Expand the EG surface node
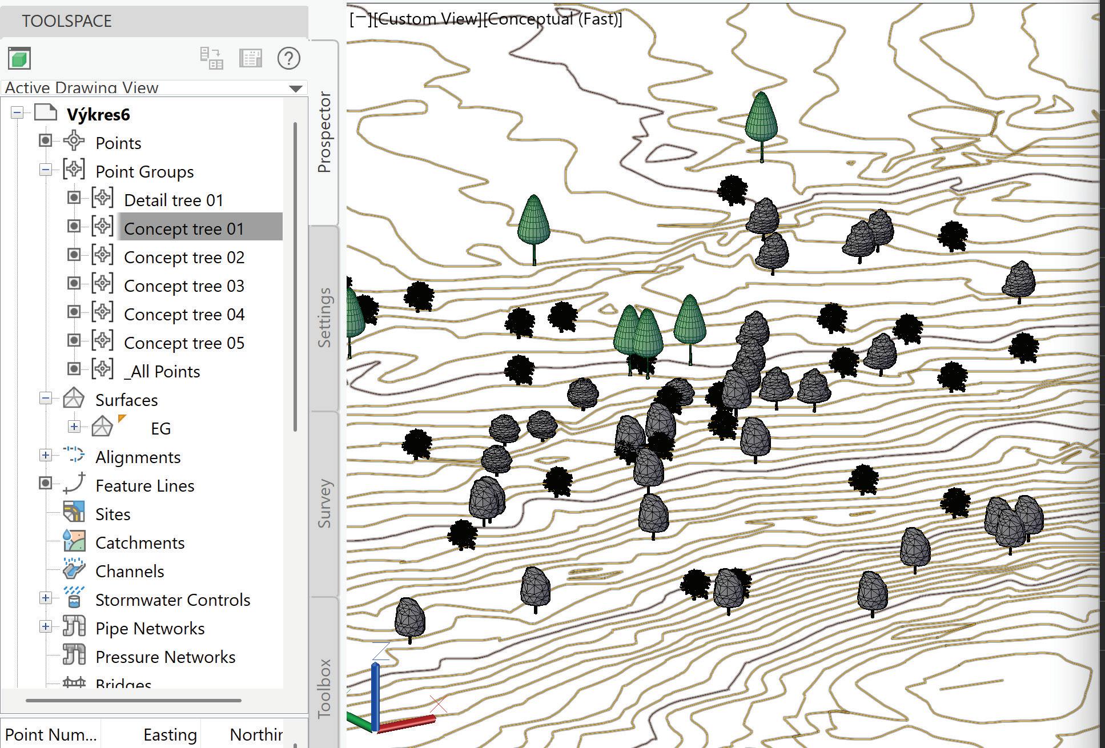1105x748 pixels. click(74, 427)
